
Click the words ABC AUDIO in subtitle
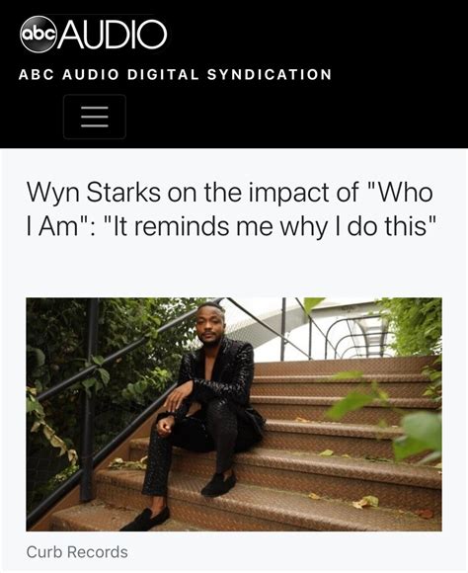69,74
